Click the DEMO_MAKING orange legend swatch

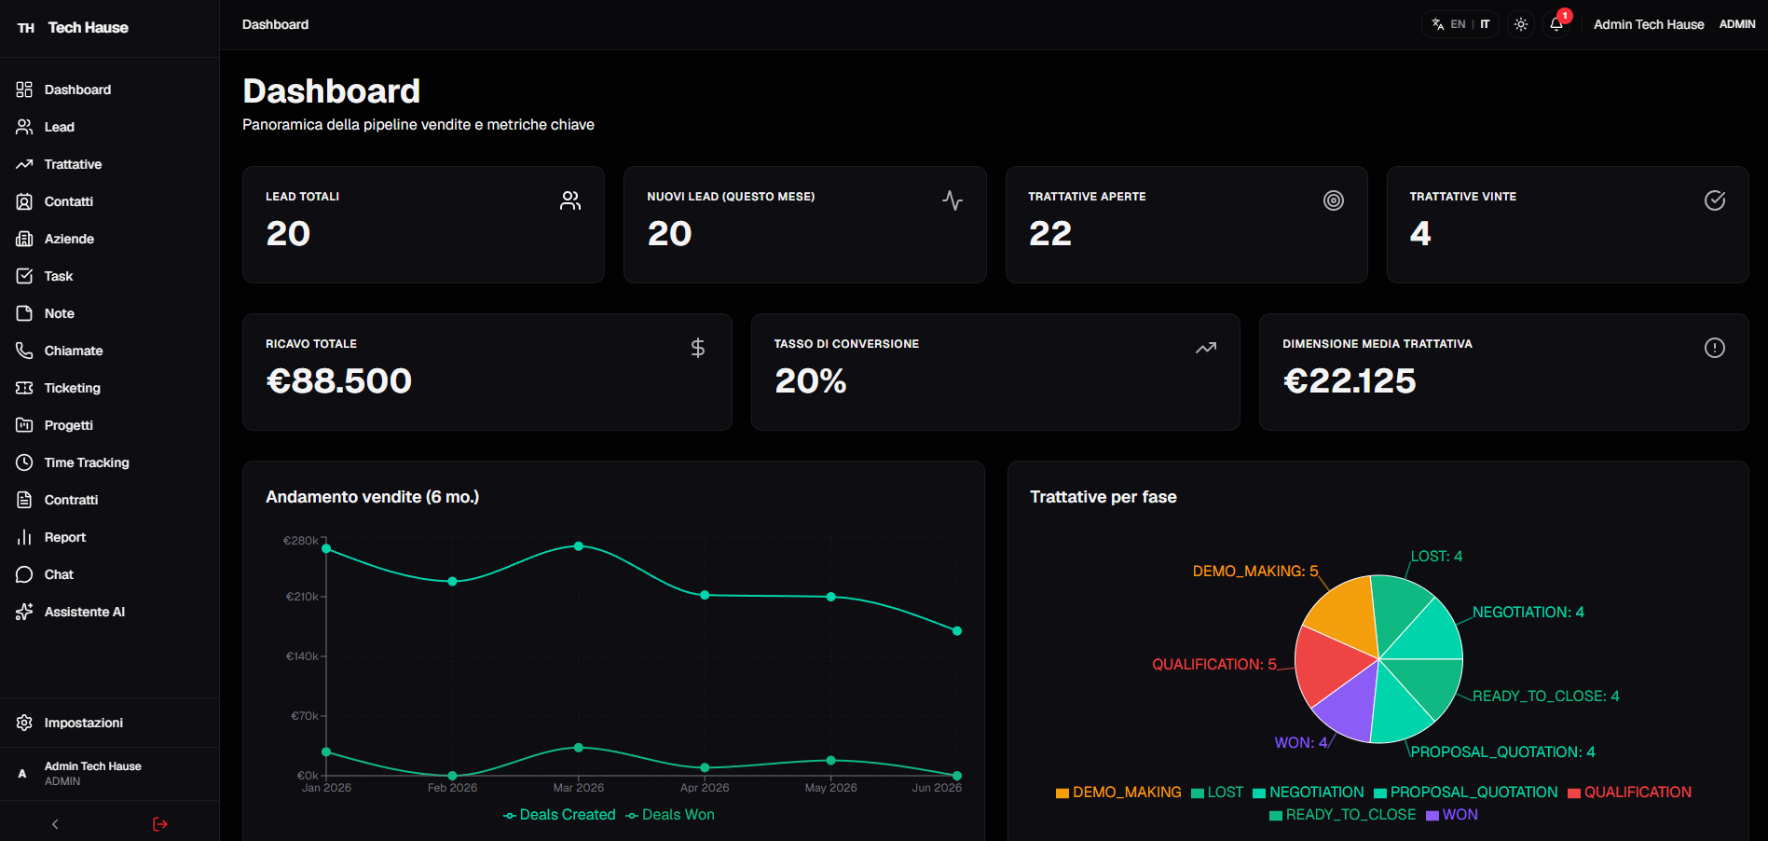coord(1062,793)
